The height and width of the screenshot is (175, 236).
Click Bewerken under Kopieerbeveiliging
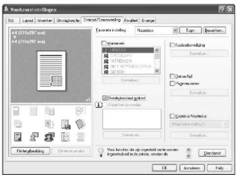[199, 54]
